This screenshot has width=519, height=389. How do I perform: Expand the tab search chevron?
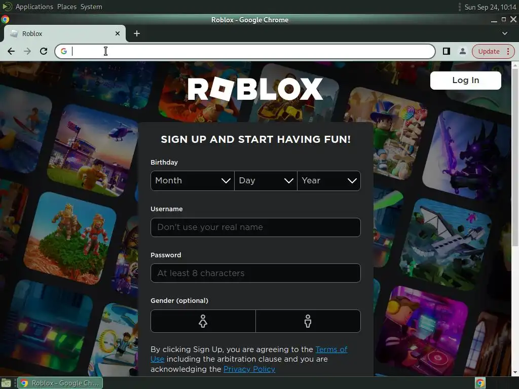coord(504,33)
